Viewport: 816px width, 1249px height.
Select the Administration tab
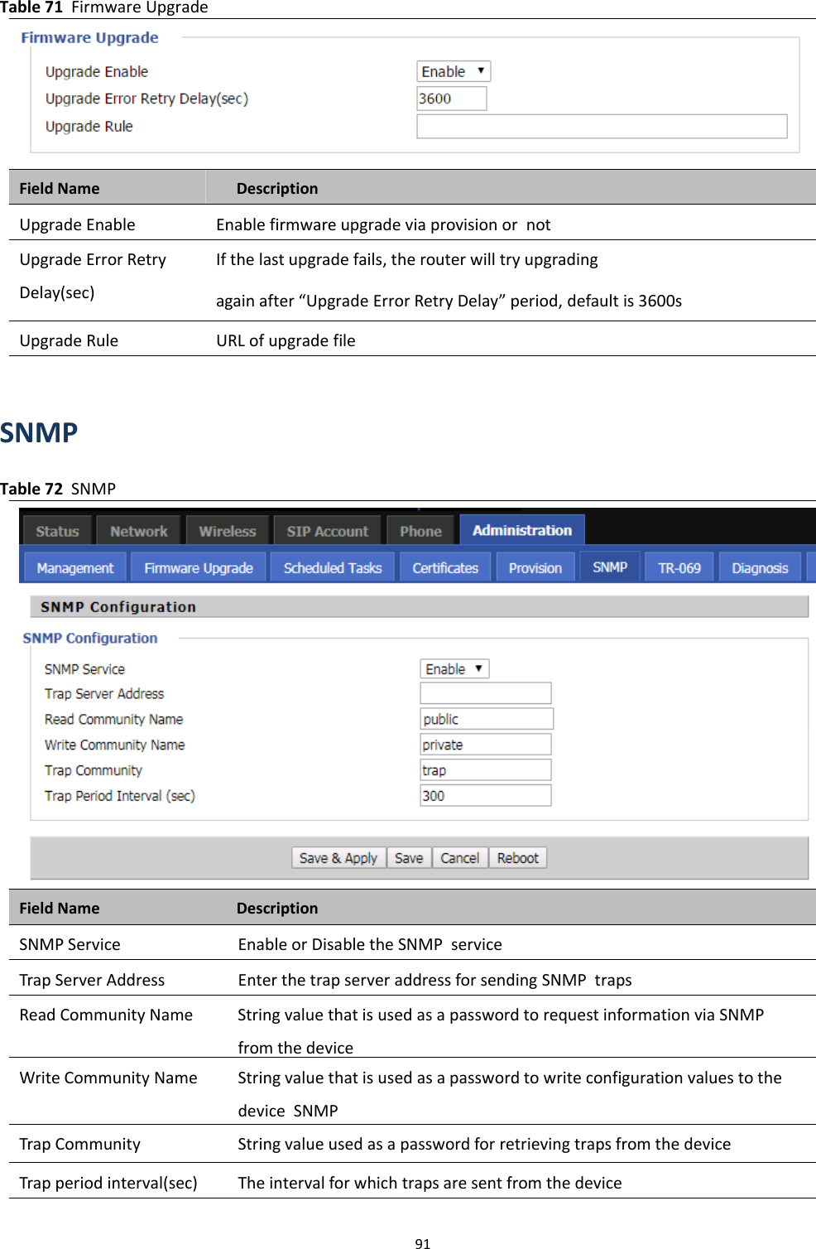[x=521, y=529]
